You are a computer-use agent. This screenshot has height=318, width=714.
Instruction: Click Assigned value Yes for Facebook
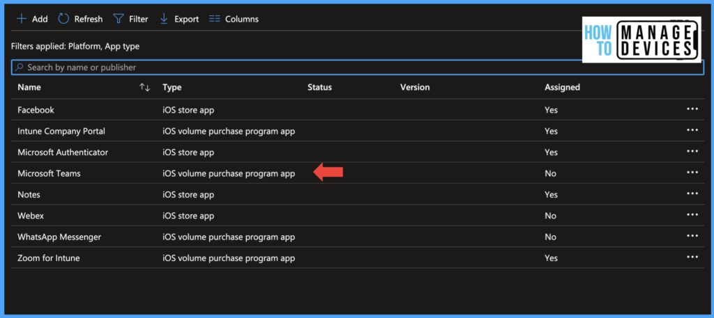pyautogui.click(x=551, y=110)
